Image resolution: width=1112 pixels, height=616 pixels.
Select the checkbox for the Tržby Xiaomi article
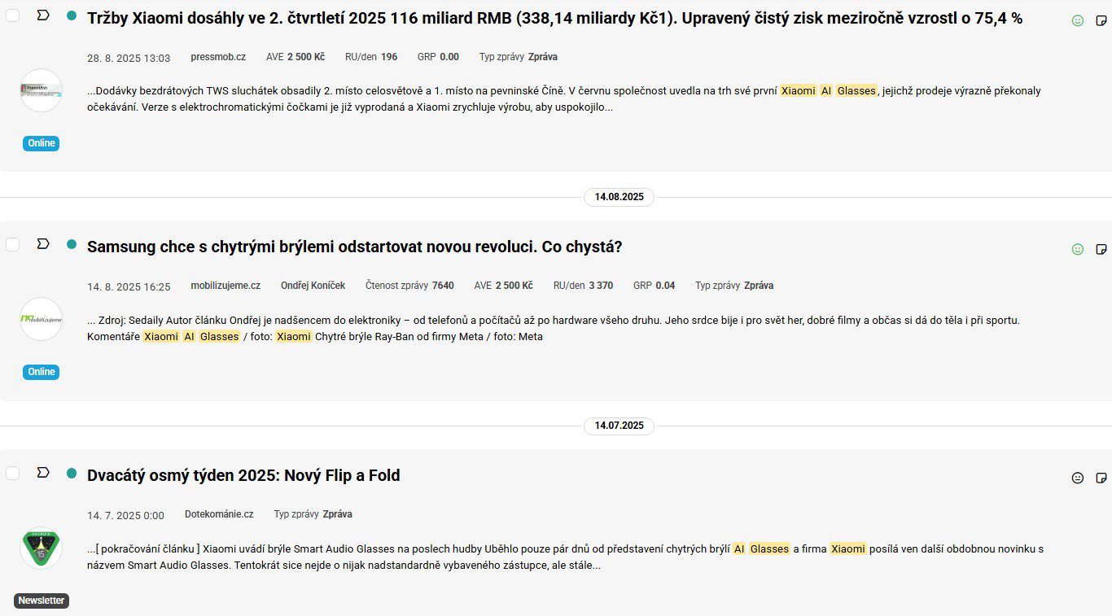(x=13, y=15)
